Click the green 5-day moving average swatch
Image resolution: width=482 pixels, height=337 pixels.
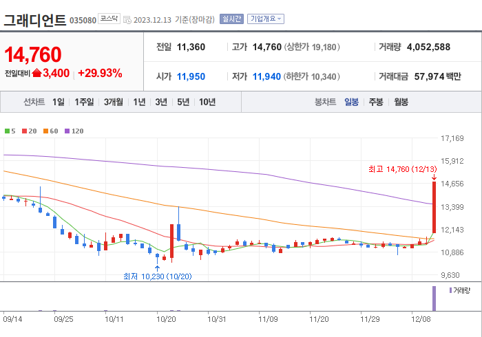click(x=7, y=131)
